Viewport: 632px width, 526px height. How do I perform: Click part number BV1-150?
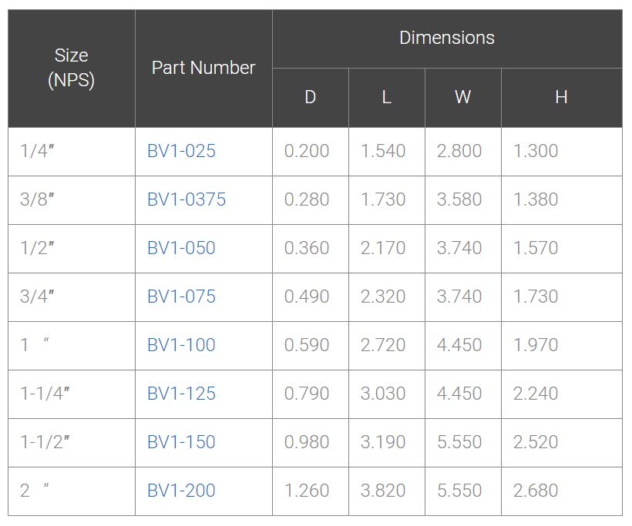[x=181, y=442]
